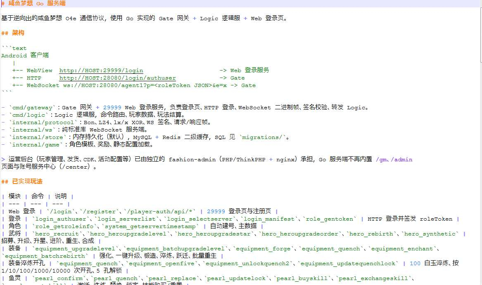The image size is (482, 285).
Task: Click the '```text' code fence line
Action: [x=14, y=48]
